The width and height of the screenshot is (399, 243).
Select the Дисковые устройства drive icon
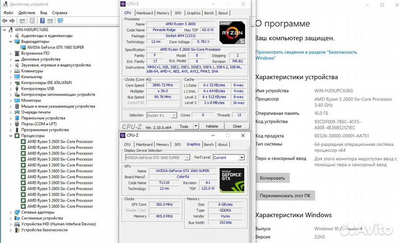(x=17, y=59)
